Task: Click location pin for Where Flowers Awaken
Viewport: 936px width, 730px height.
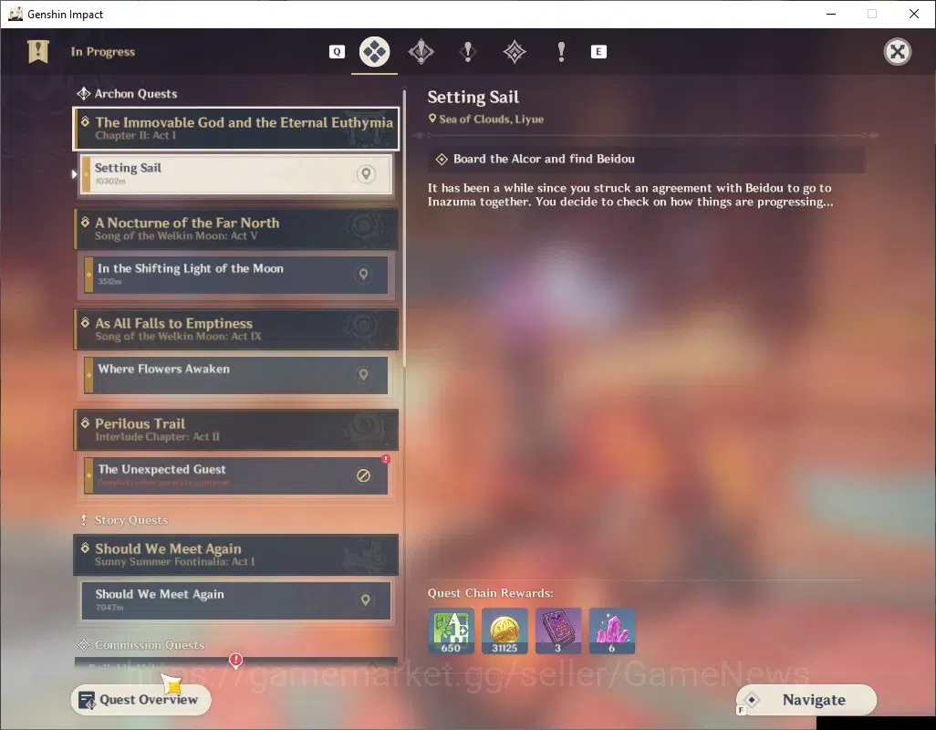Action: pyautogui.click(x=363, y=375)
